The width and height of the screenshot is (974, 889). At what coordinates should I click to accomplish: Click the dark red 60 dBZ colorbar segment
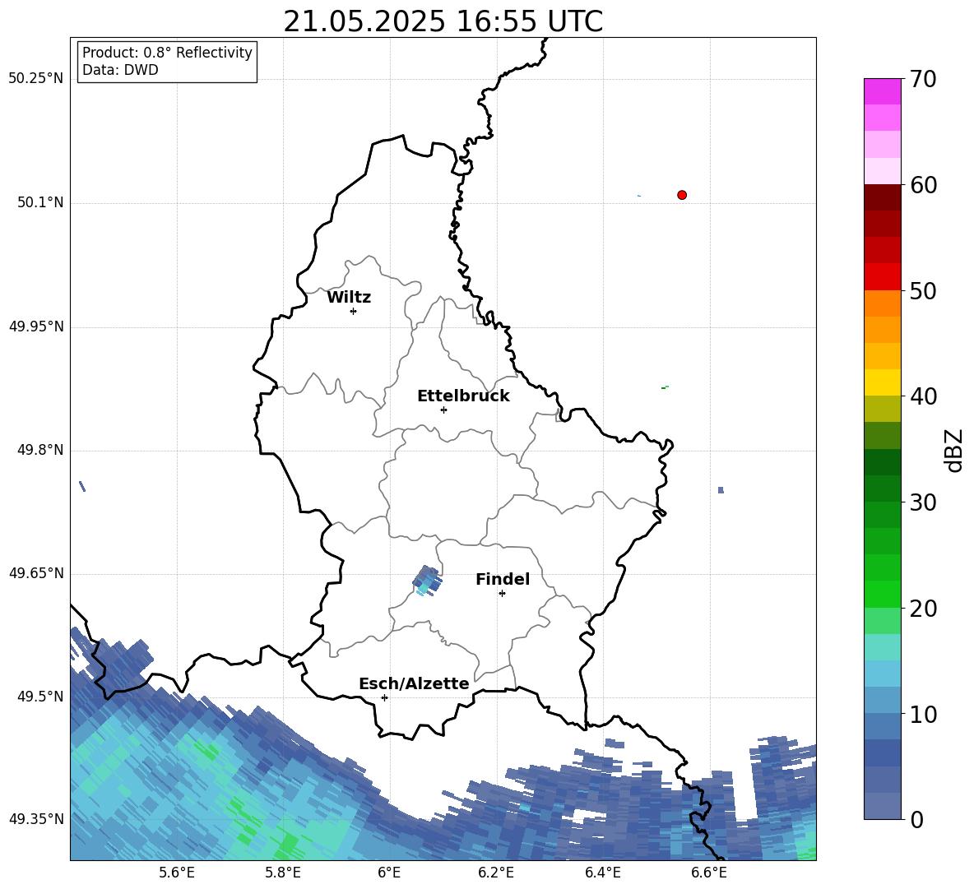point(882,197)
